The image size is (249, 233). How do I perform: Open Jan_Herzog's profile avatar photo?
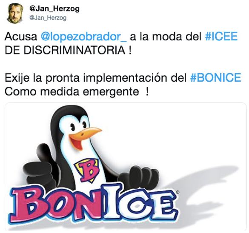tap(15, 13)
